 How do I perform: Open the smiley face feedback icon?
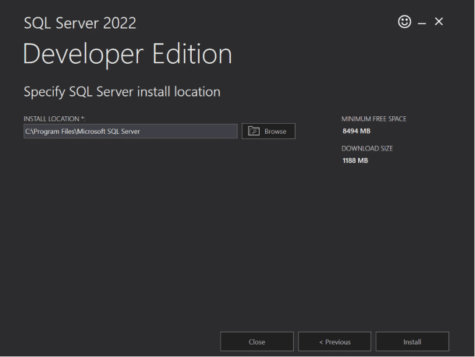(x=404, y=22)
